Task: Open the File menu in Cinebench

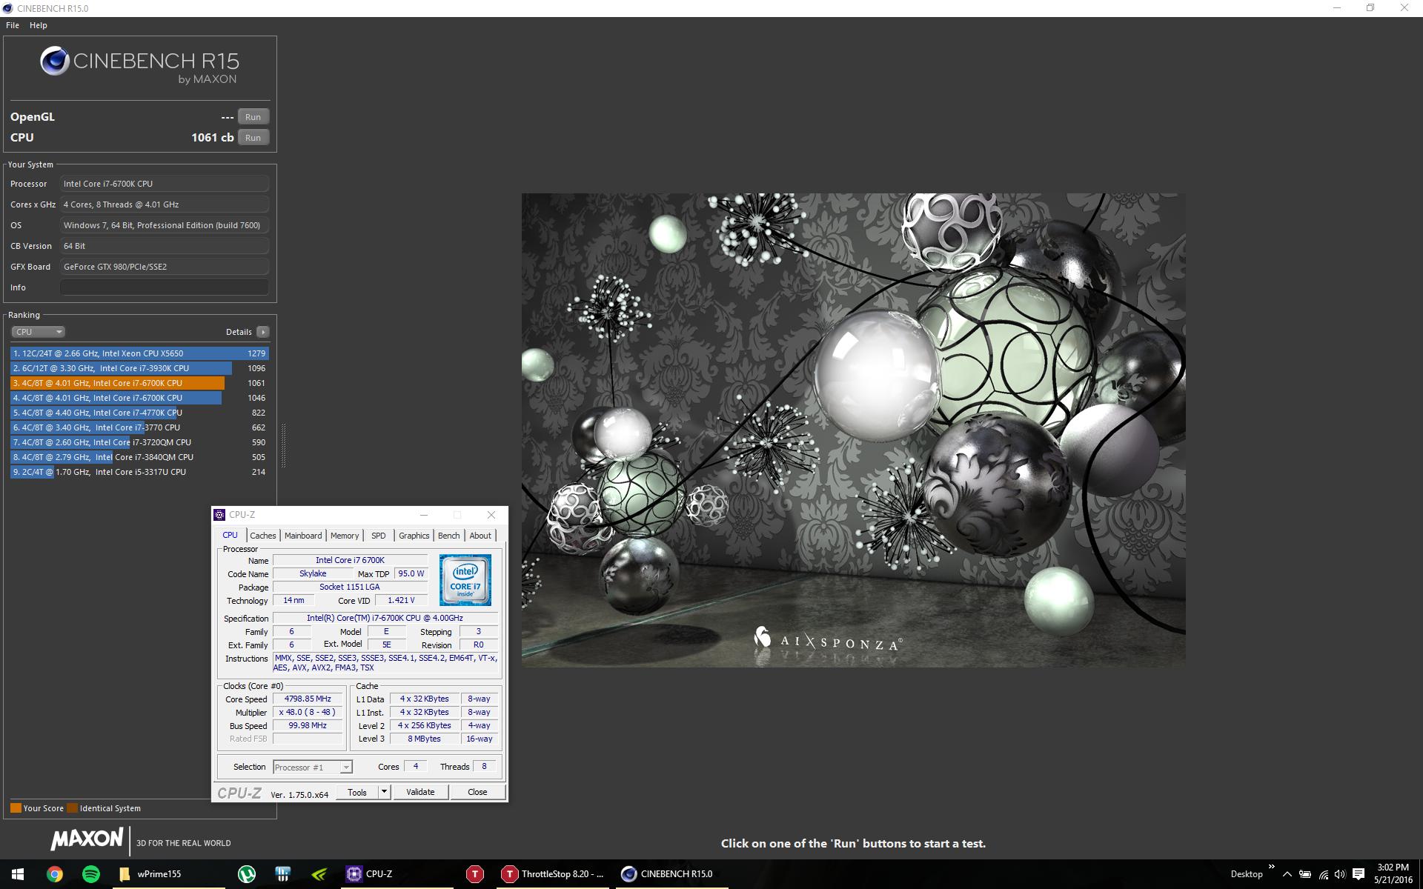Action: tap(13, 25)
